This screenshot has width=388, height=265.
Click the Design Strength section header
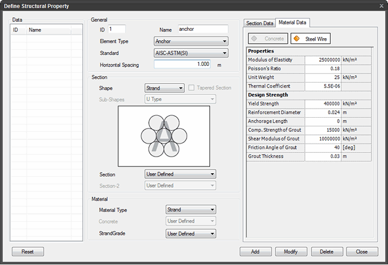pyautogui.click(x=309, y=95)
